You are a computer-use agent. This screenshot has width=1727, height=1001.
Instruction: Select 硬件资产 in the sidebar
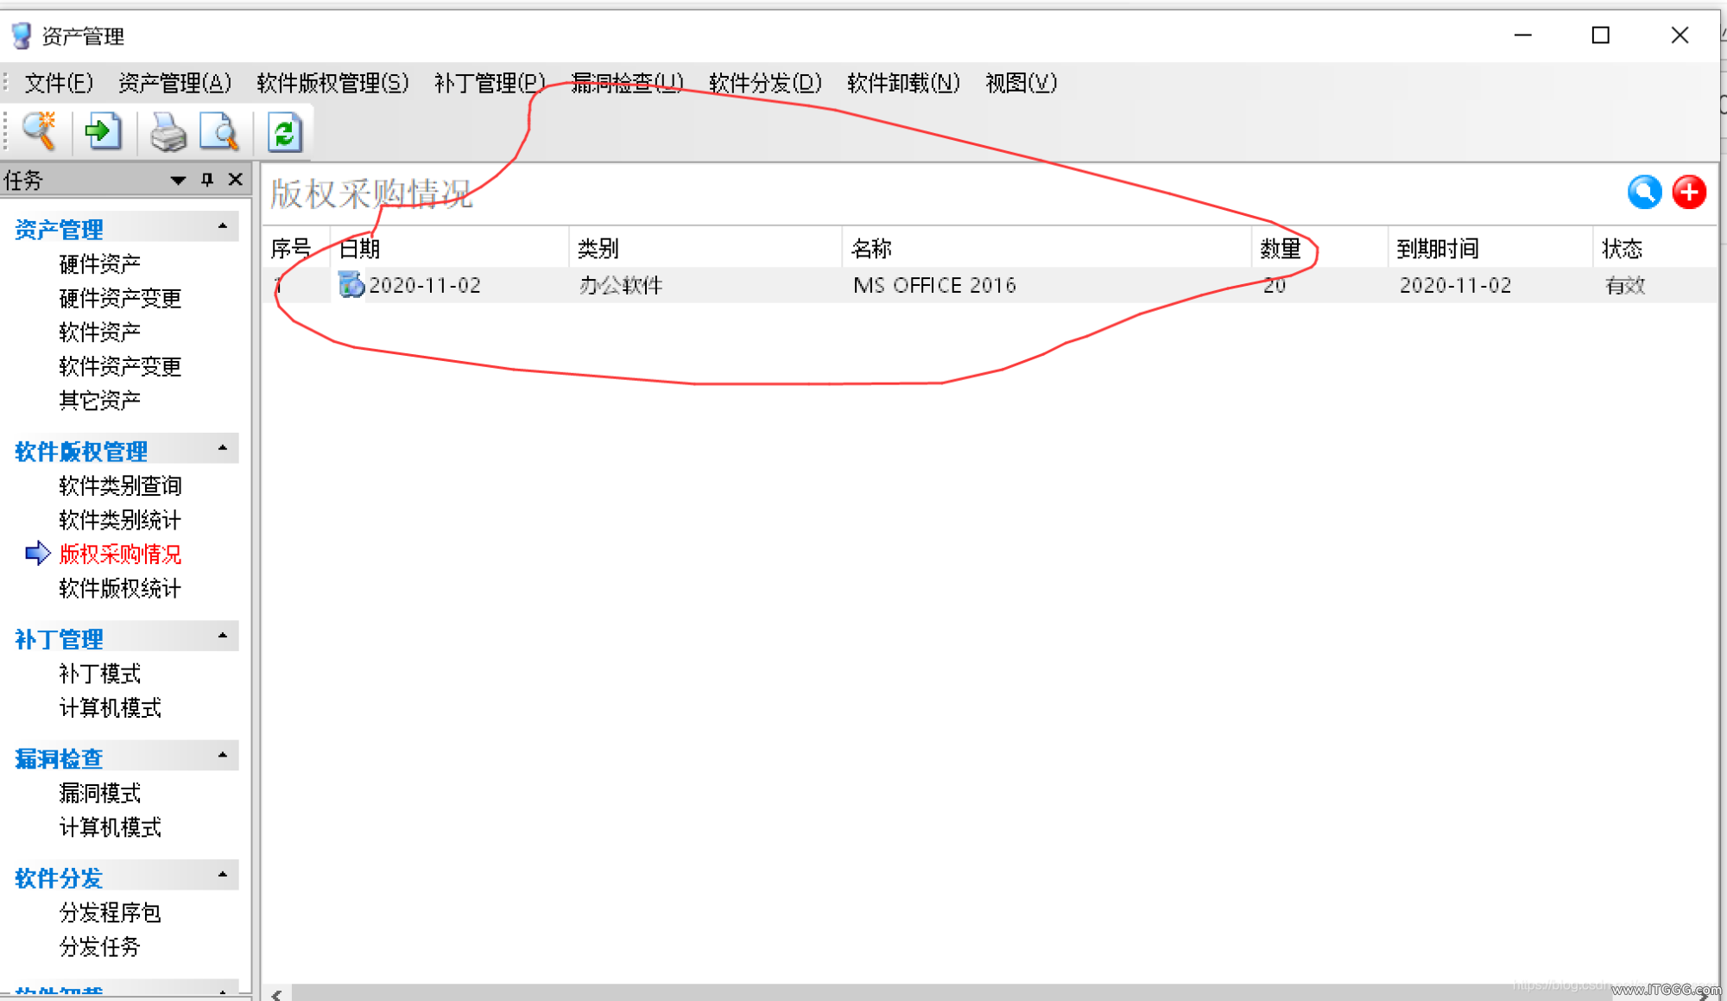99,264
